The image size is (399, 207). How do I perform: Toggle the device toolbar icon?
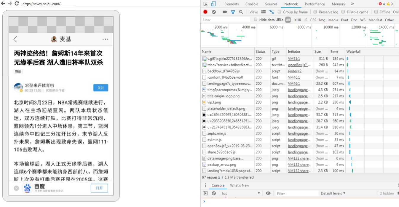click(213, 4)
